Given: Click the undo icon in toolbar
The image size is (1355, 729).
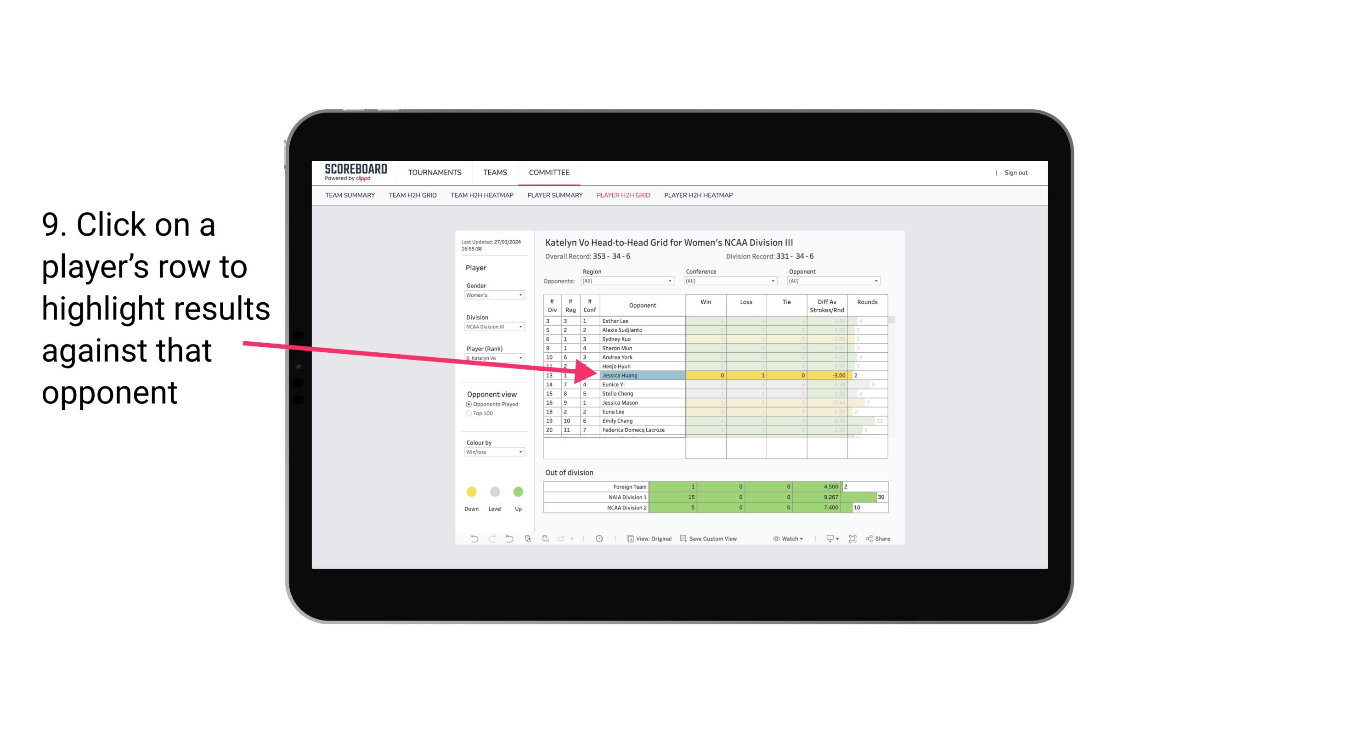Looking at the screenshot, I should pyautogui.click(x=469, y=540).
